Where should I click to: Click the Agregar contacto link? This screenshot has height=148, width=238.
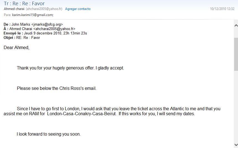tap(78, 9)
